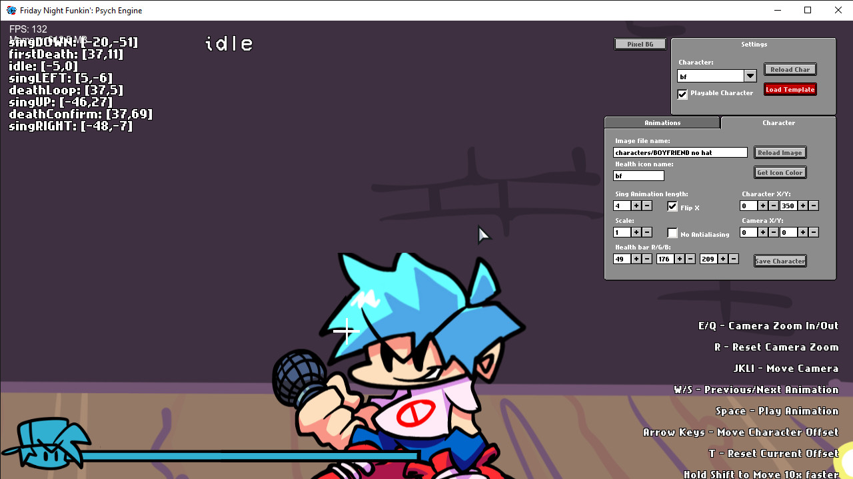This screenshot has height=479, width=853.
Task: Decrease Health bar blue value
Action: point(734,259)
